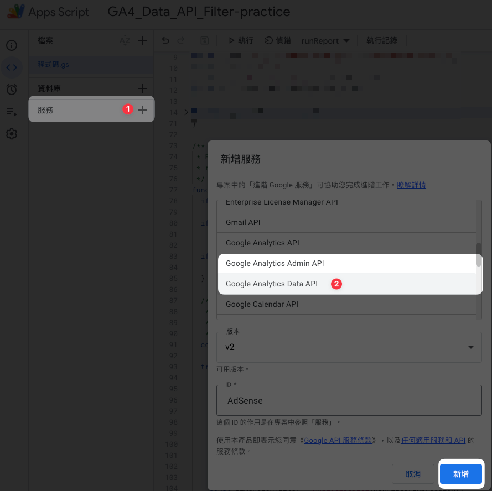Click the Redo arrow in the toolbar

click(x=180, y=40)
